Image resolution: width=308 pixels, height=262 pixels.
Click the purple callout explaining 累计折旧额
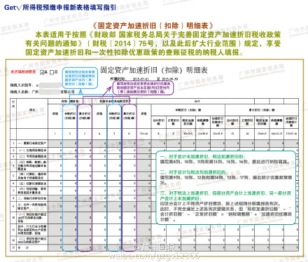click(x=143, y=88)
